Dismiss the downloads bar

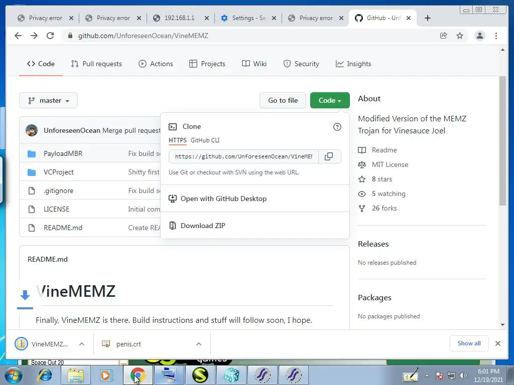[497, 343]
